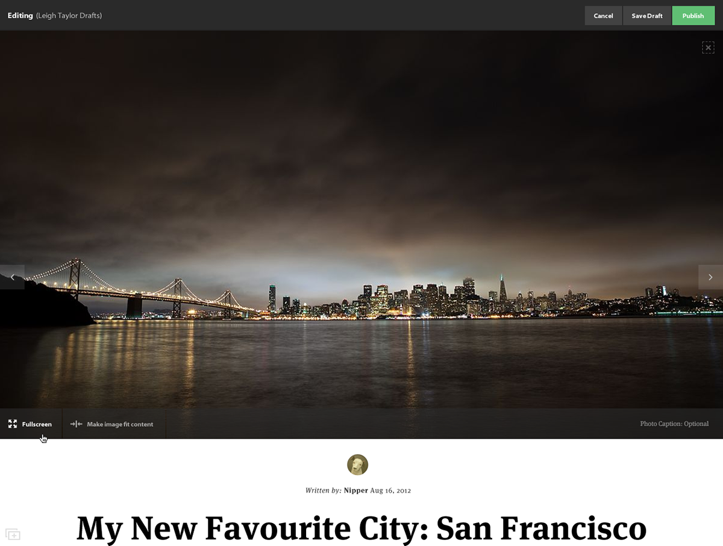The image size is (723, 546).
Task: Click the date Aug 16, 2012
Action: [x=390, y=491]
